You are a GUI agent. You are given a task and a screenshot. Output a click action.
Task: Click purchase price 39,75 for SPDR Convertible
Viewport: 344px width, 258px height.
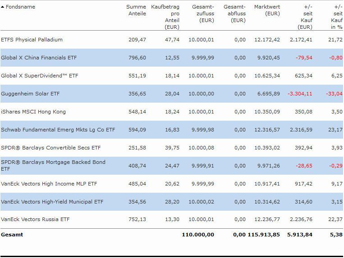coord(172,148)
